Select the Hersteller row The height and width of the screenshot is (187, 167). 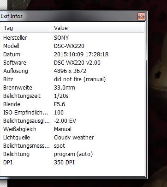coord(72,38)
